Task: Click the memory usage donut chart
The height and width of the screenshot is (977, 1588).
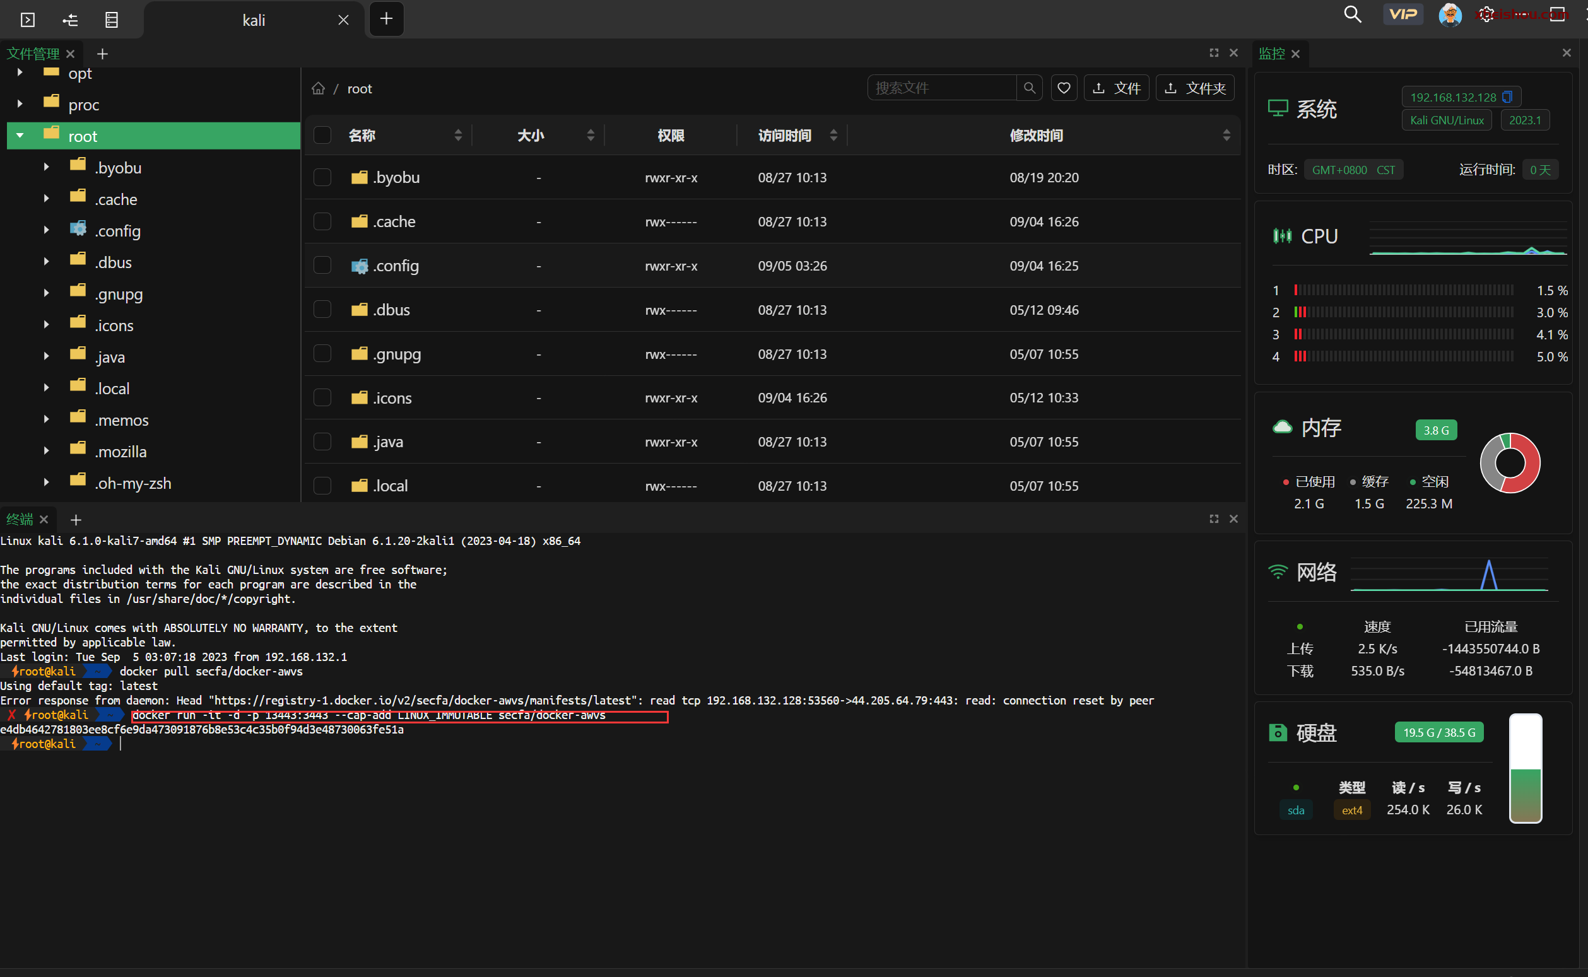Action: coord(1510,463)
